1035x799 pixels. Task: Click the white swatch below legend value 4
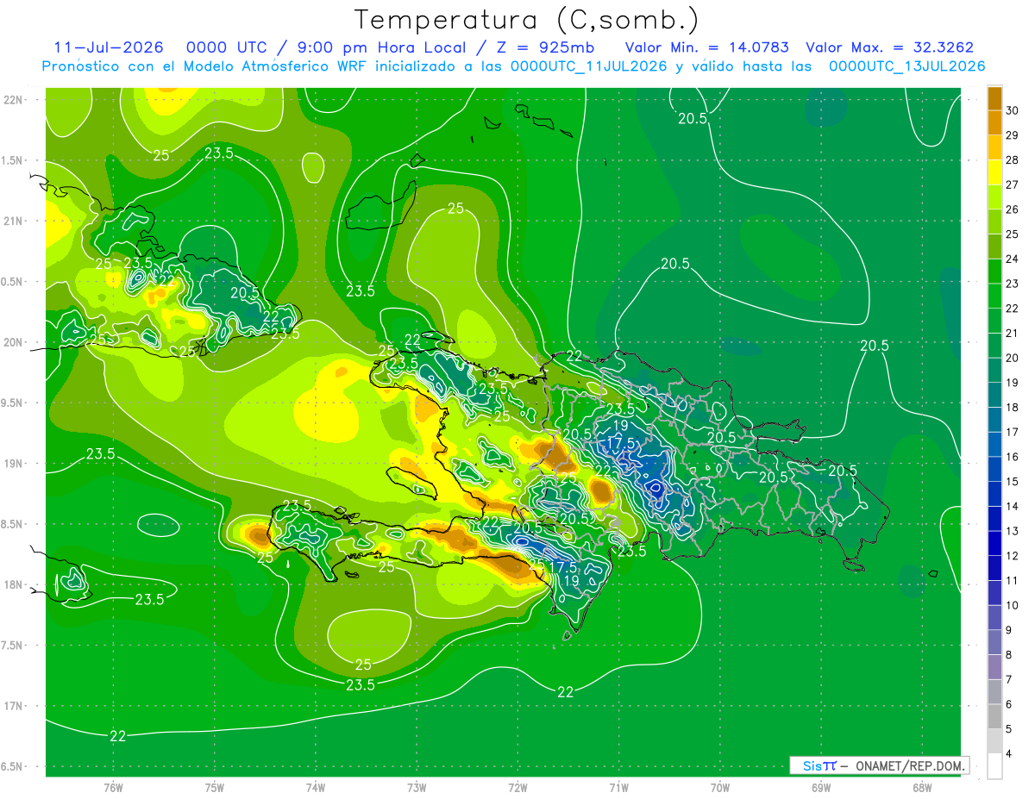(994, 766)
